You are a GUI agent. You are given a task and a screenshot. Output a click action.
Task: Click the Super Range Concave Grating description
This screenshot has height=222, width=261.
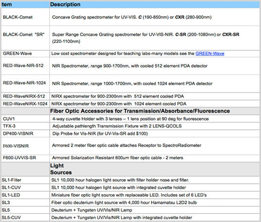[146, 38]
